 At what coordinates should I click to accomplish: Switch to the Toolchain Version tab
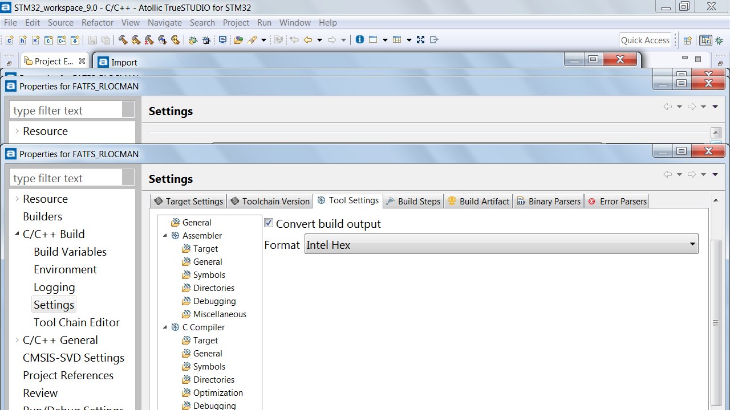(270, 201)
